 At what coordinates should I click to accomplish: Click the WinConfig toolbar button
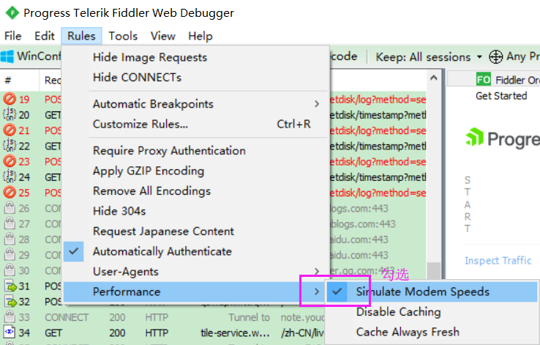(31, 56)
